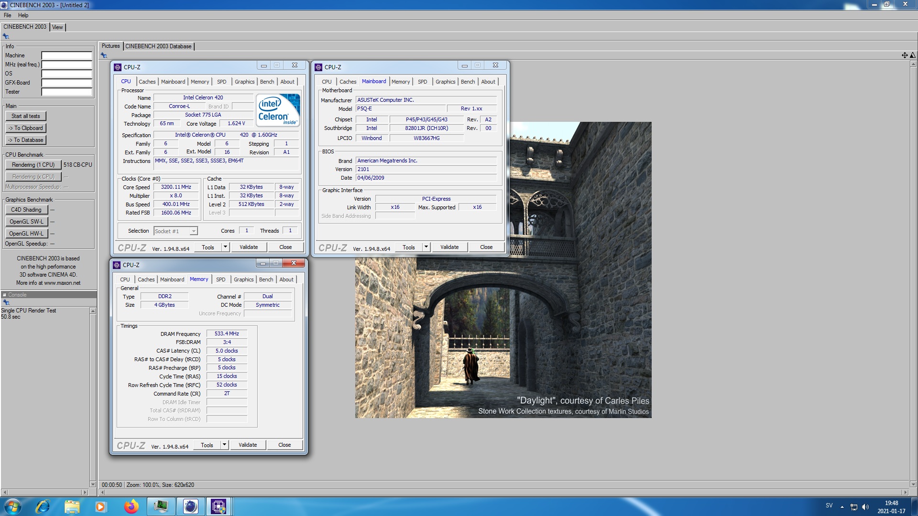Click the rendered Daylight picture

point(503,270)
